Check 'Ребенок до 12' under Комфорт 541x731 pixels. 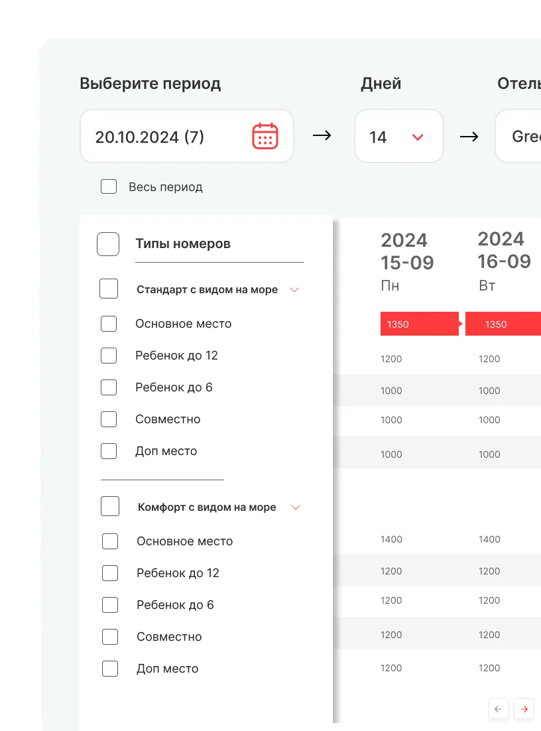coord(110,573)
